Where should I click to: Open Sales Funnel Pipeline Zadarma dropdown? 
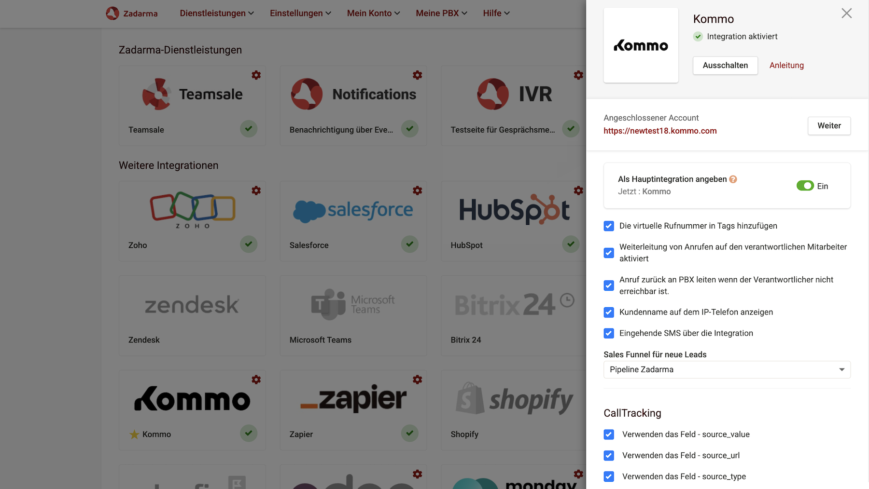pos(727,369)
